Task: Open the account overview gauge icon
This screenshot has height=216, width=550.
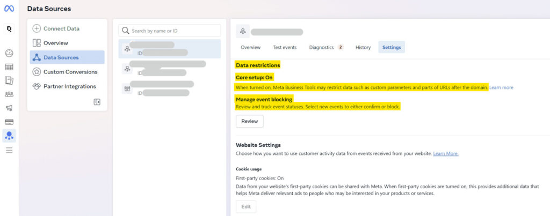Action: pos(9,53)
